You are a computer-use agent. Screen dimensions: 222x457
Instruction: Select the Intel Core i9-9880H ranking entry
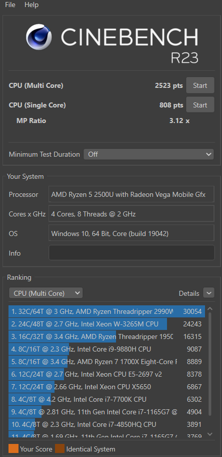[107, 349]
